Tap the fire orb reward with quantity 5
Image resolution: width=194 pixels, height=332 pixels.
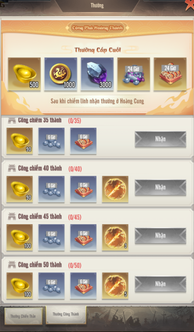[x=115, y=285]
